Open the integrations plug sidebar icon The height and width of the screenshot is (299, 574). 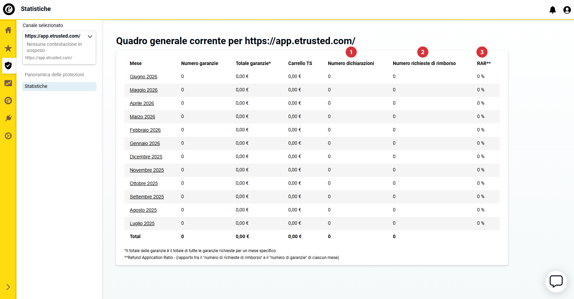8,118
